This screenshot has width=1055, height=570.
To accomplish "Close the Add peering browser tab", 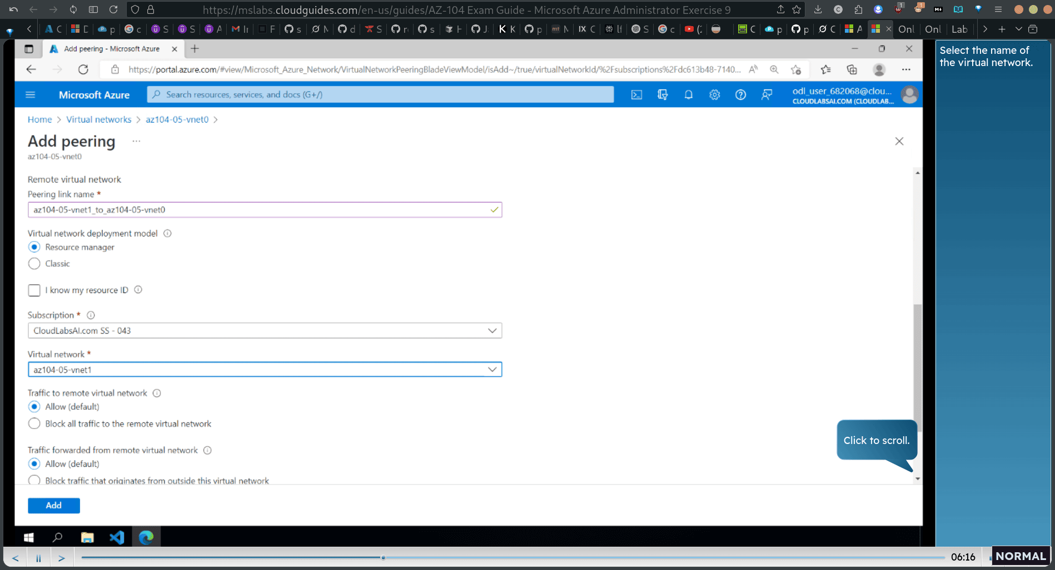I will point(175,49).
